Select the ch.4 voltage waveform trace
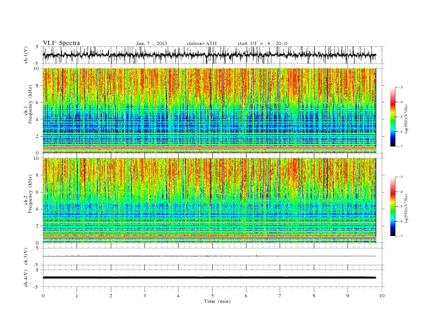The height and width of the screenshot is (332, 430). 209,278
